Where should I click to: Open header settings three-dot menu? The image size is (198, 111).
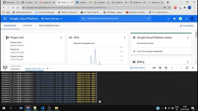point(186,18)
